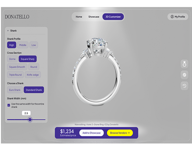
Task: Switch to the Showcase tab
Action: point(94,17)
